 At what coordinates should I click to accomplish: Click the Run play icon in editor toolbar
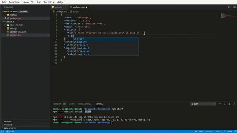click(x=229, y=7)
